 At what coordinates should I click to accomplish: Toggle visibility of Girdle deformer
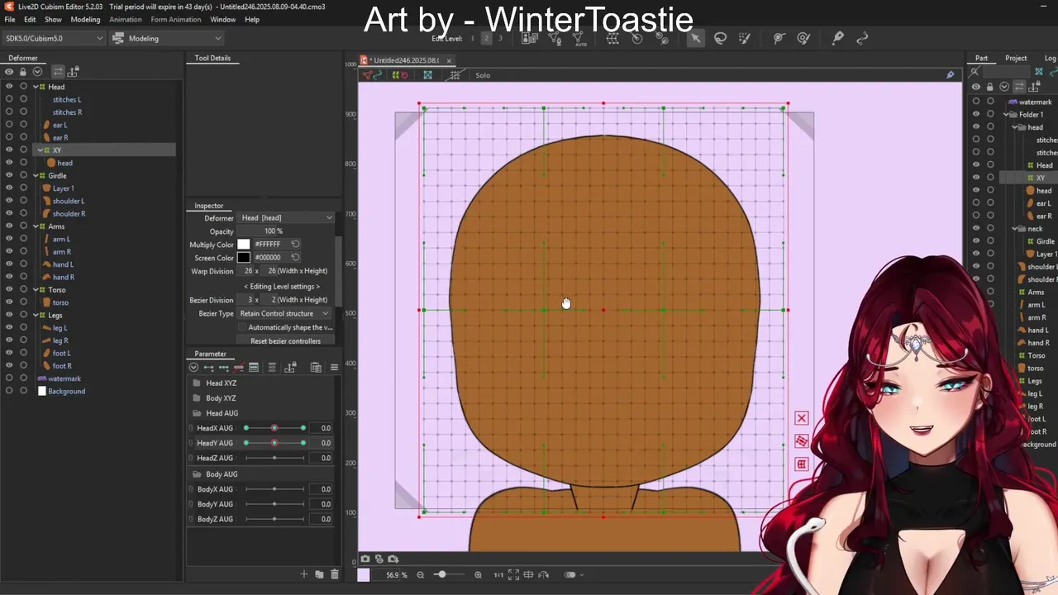(9, 175)
